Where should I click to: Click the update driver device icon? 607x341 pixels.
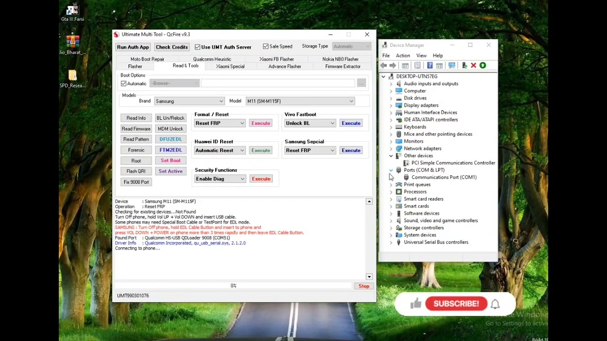tap(464, 65)
